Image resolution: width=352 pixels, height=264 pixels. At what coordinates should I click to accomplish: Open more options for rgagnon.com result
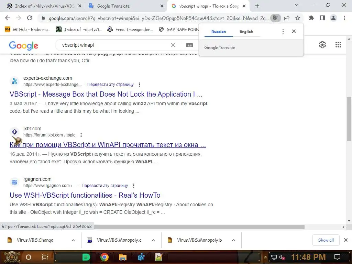coord(134,186)
